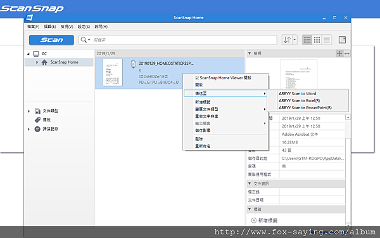
Task: Choose 刪除 in the context menu
Action: click(x=199, y=139)
